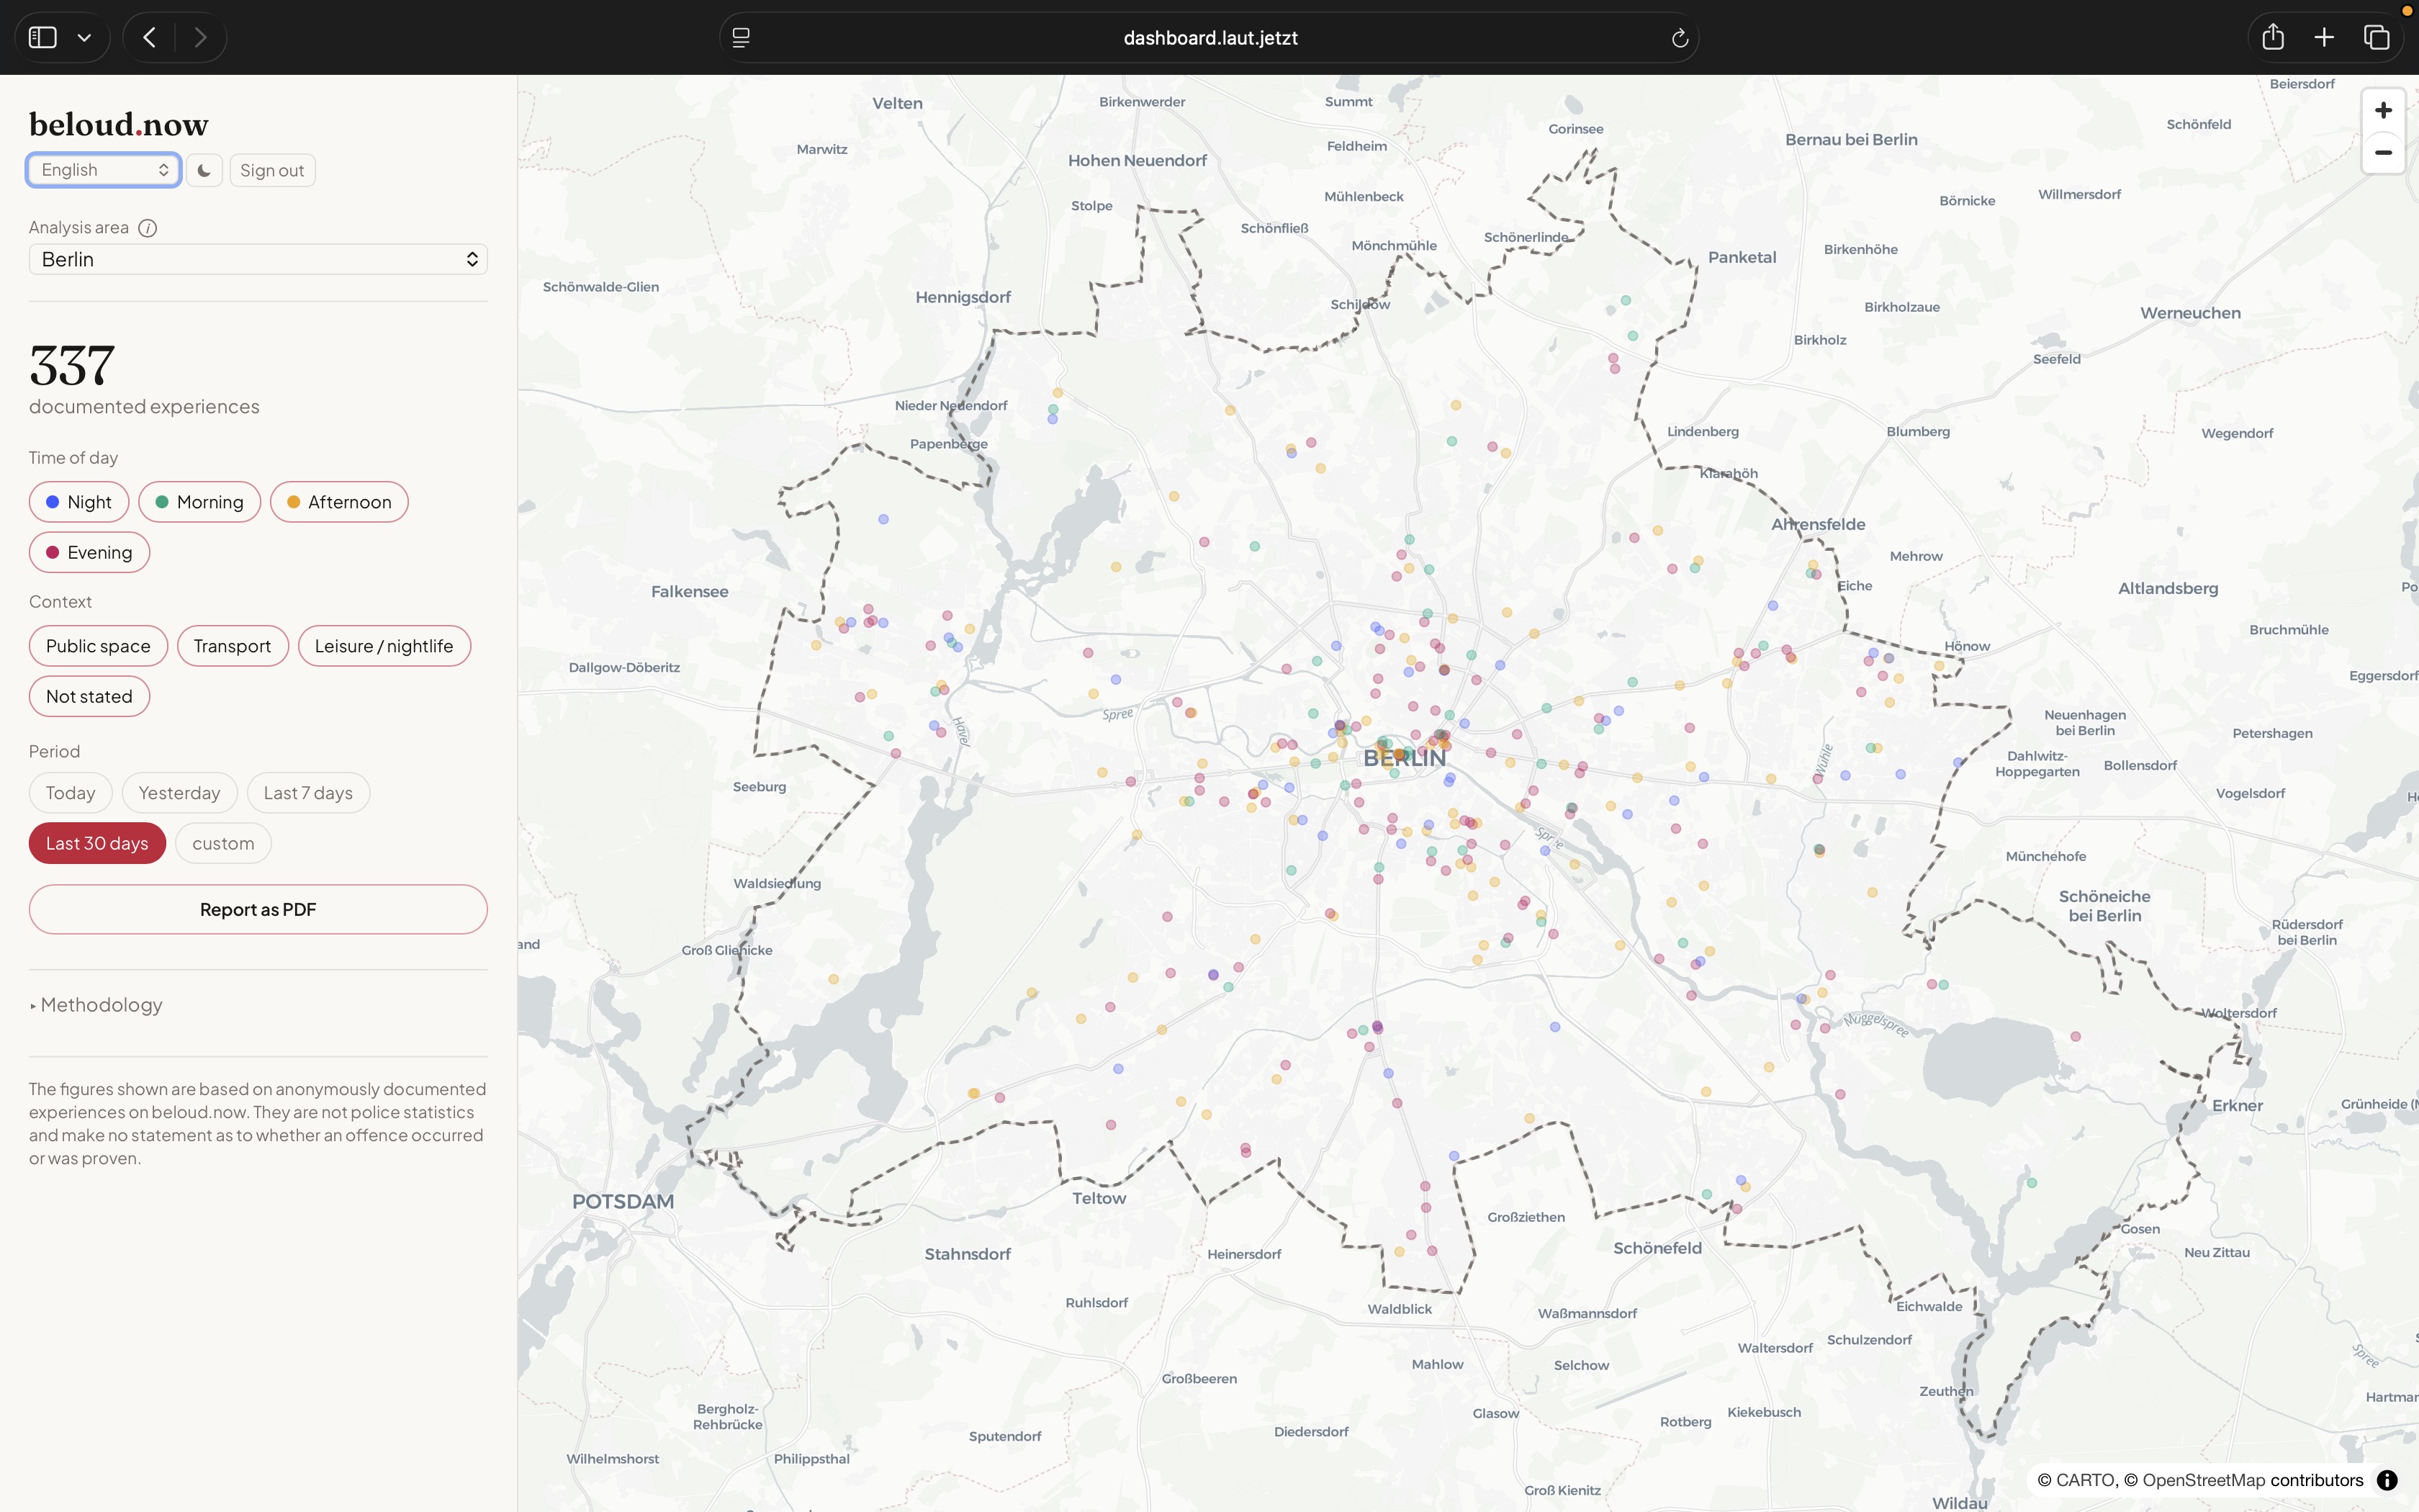Screen dimensions: 2419x1512
Task: Click the beloud.now logo
Action: [118, 124]
